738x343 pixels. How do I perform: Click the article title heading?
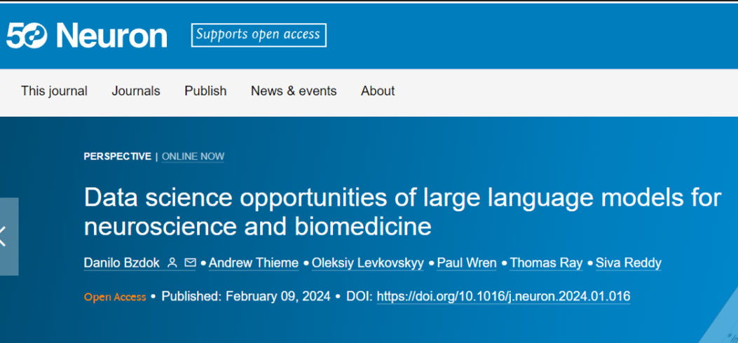click(402, 212)
